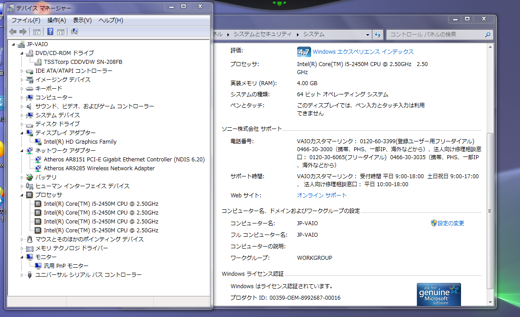520x317 pixels.
Task: Click the DVD/CD-ROM ドライブ category icon
Action: tap(30, 53)
